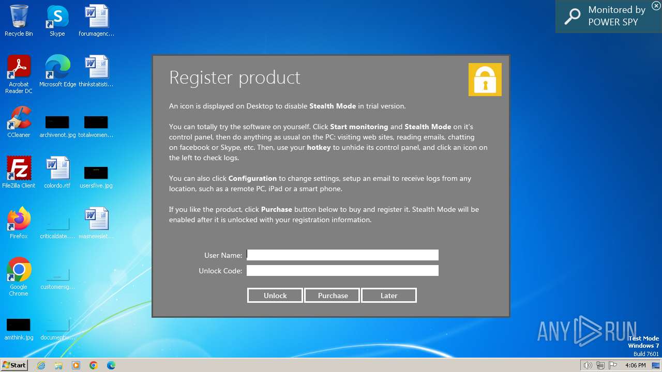Select the CCleaner desktop shortcut
Screen dimensions: 662x372
[x=19, y=122]
